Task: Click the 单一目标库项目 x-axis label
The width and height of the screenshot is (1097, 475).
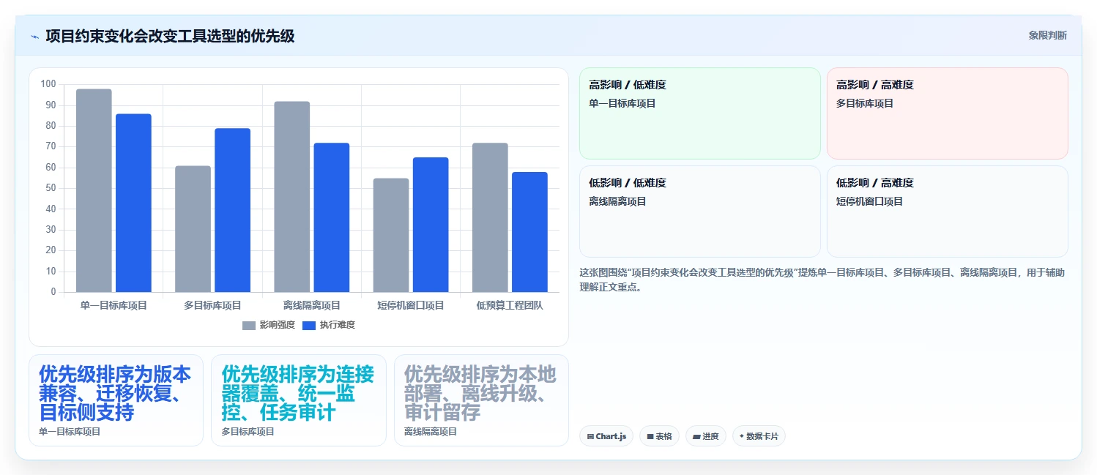Action: point(114,305)
